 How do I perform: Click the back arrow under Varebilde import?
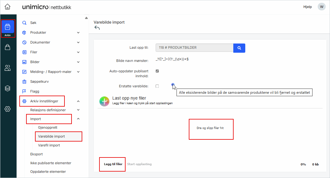(97, 28)
